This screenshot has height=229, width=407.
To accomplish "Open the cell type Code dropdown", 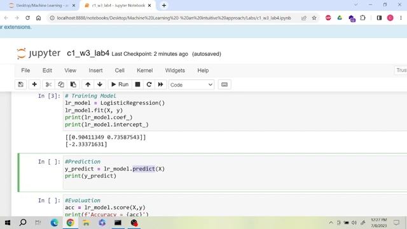I will pyautogui.click(x=191, y=85).
